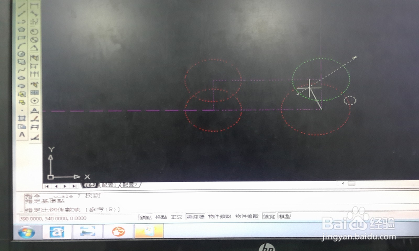The image size is (419, 251).
Task: Toggle the status bar 模型 space button
Action: 285,216
